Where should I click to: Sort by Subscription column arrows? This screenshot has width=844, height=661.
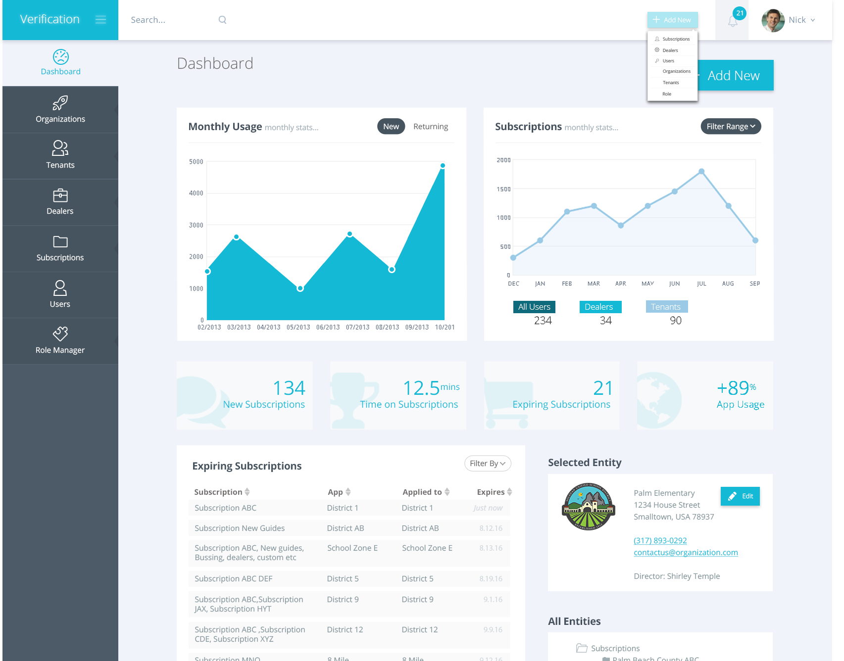[247, 492]
